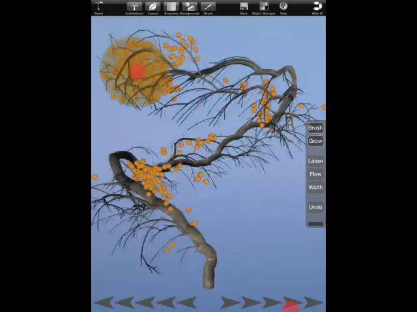Open the Branches texture tool
Image resolution: width=417 pixels, height=312 pixels.
171,8
